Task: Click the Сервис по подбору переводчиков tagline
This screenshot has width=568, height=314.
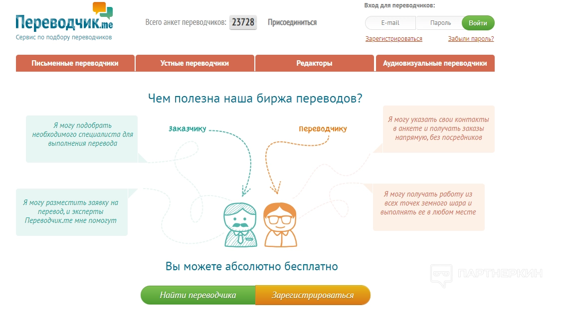Action: pos(64,37)
